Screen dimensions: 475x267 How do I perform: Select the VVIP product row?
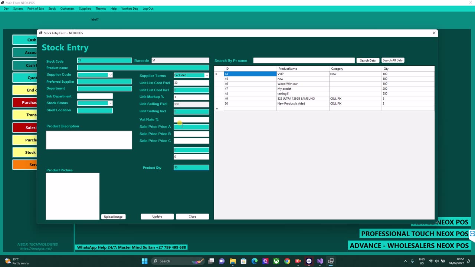324,74
